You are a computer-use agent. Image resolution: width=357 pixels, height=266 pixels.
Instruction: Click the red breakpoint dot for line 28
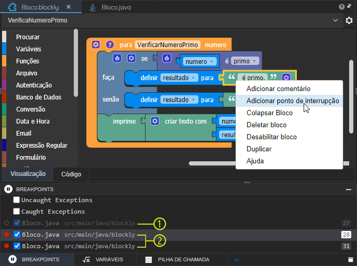tap(7, 235)
